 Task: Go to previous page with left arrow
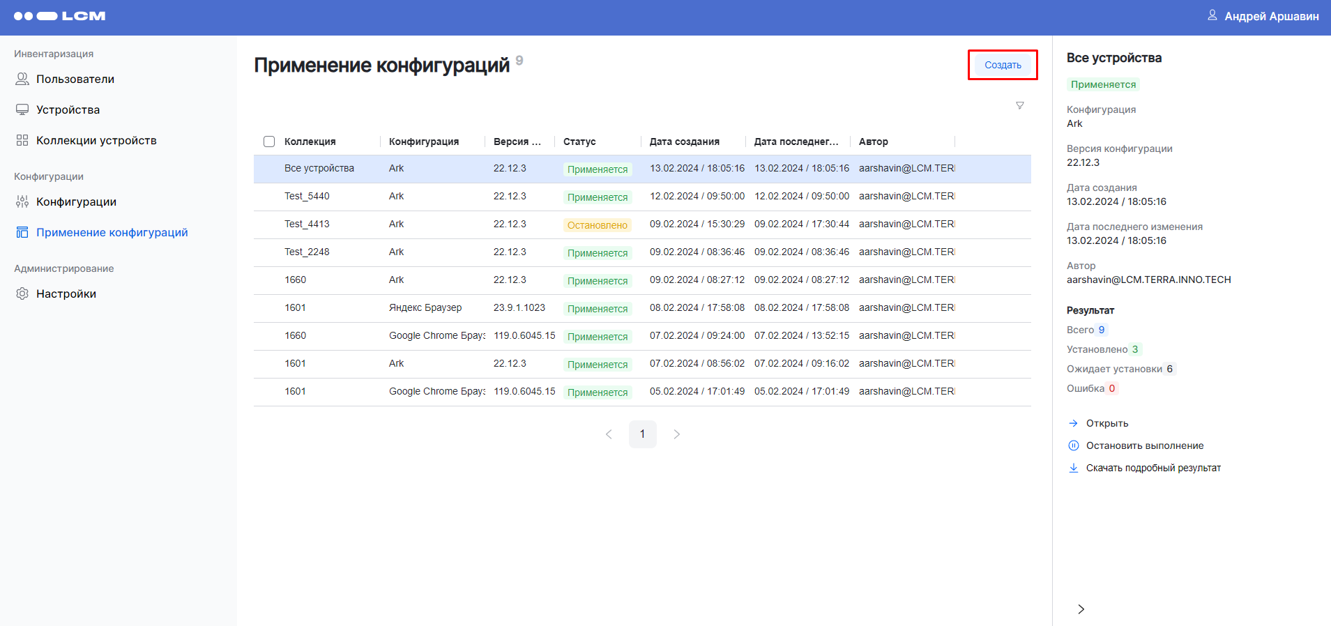click(609, 434)
